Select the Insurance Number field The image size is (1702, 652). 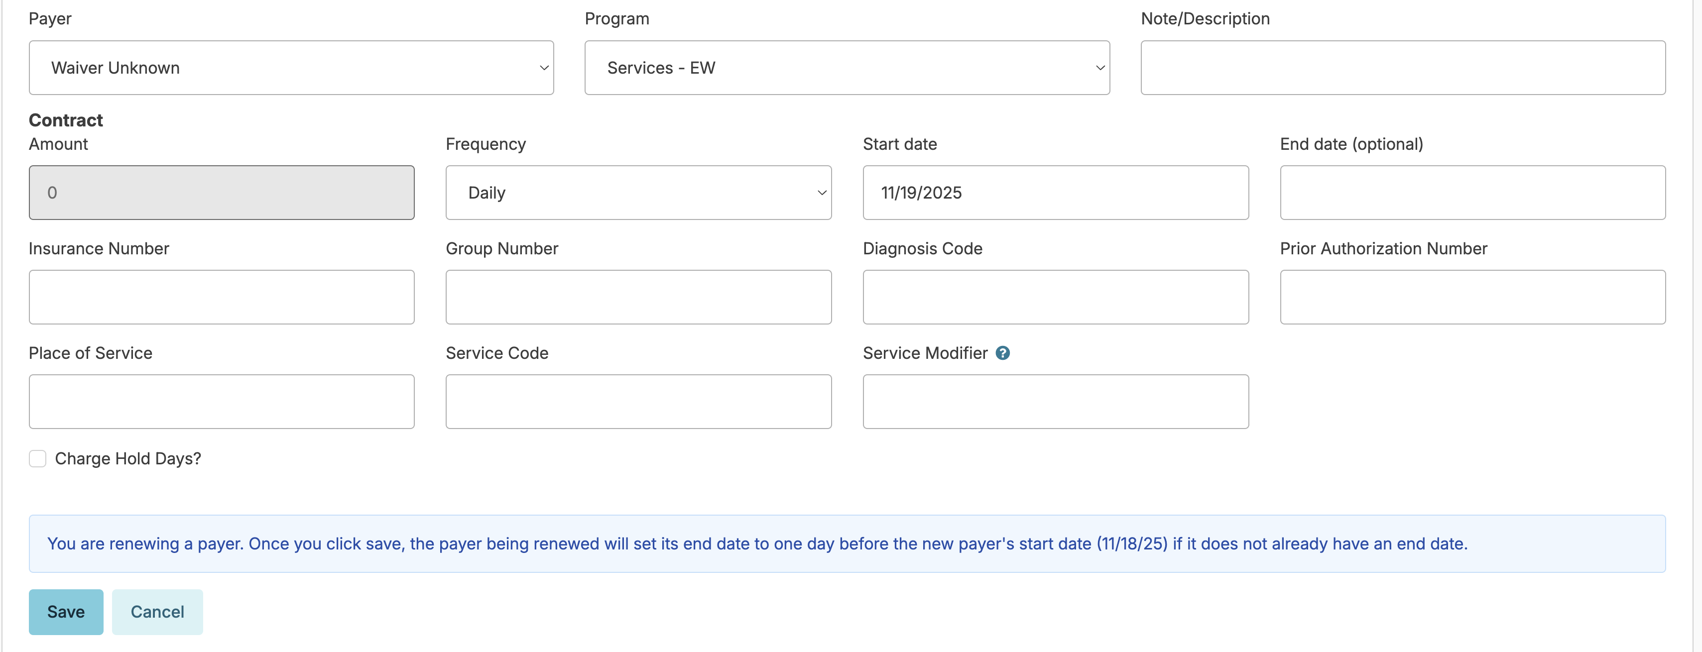tap(221, 297)
